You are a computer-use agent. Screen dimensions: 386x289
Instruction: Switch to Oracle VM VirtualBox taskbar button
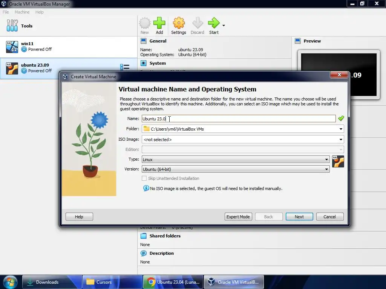coord(234,282)
